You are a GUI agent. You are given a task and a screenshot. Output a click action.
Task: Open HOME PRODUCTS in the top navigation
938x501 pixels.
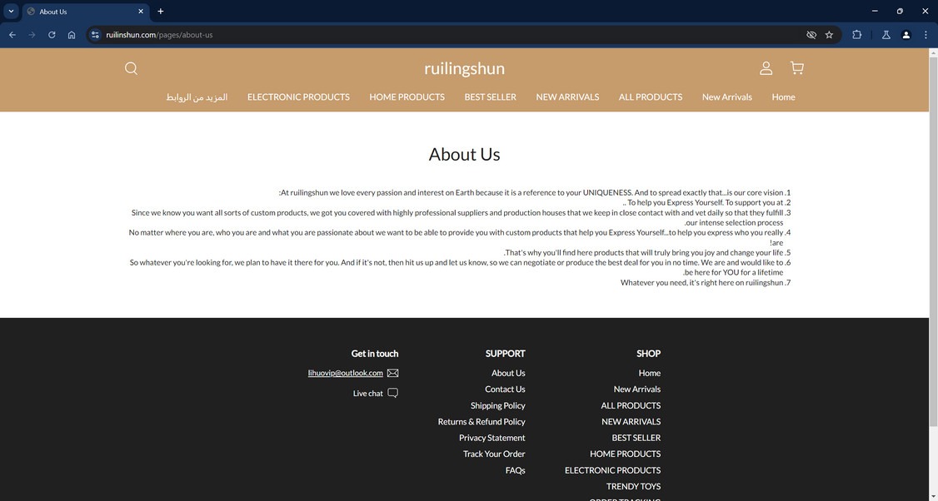[407, 97]
